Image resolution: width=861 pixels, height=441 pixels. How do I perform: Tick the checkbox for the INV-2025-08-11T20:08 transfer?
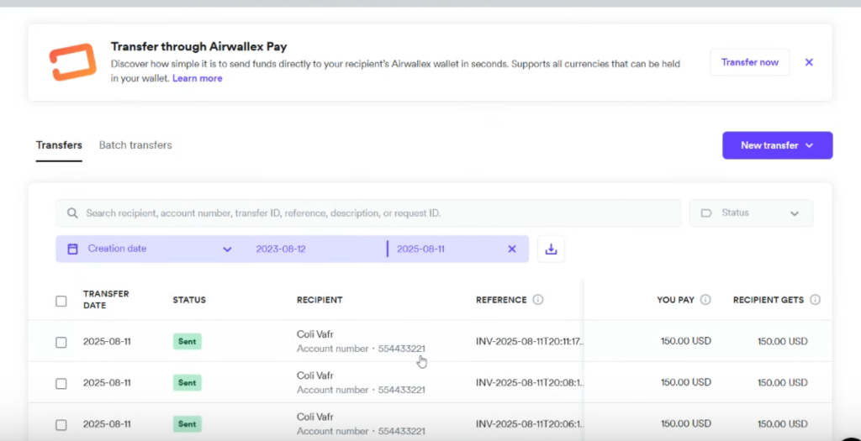click(x=61, y=383)
